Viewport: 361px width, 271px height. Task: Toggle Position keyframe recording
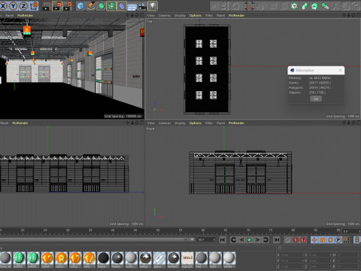click(x=314, y=240)
